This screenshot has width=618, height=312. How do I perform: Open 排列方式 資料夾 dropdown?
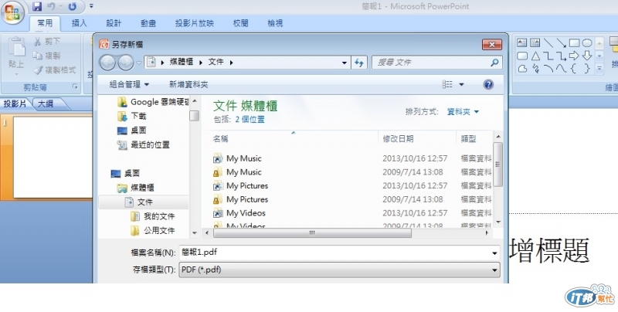[x=463, y=112]
